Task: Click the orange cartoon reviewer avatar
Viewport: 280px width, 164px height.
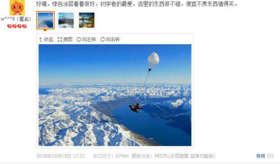Action: point(17,8)
